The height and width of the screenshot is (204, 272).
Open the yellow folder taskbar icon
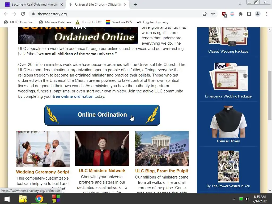tap(23, 199)
